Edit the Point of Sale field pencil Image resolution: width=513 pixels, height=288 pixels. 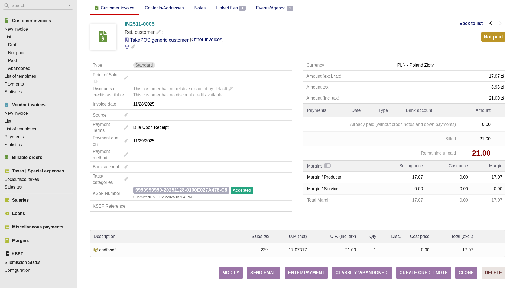126,78
